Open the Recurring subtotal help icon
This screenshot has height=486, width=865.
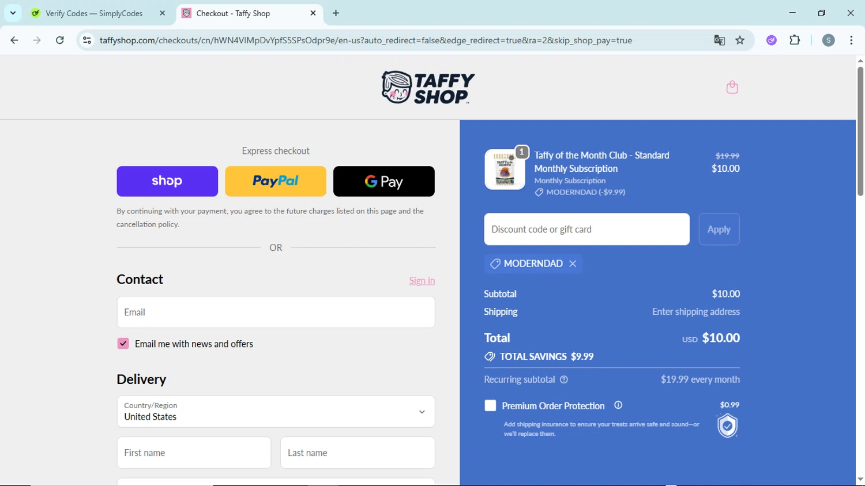click(564, 379)
